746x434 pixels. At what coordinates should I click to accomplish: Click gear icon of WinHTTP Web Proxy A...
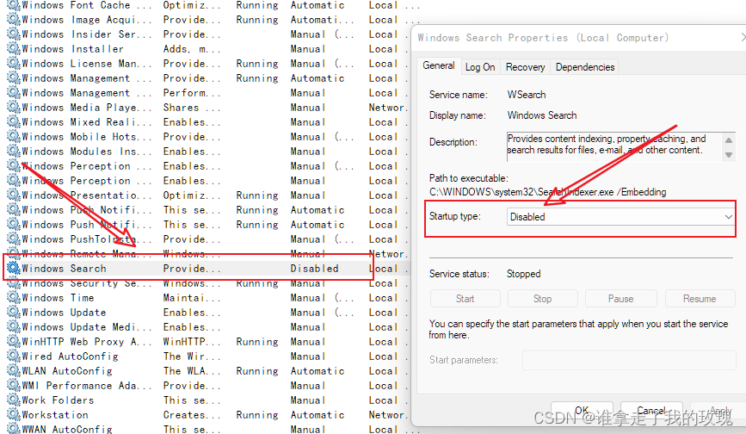[13, 342]
